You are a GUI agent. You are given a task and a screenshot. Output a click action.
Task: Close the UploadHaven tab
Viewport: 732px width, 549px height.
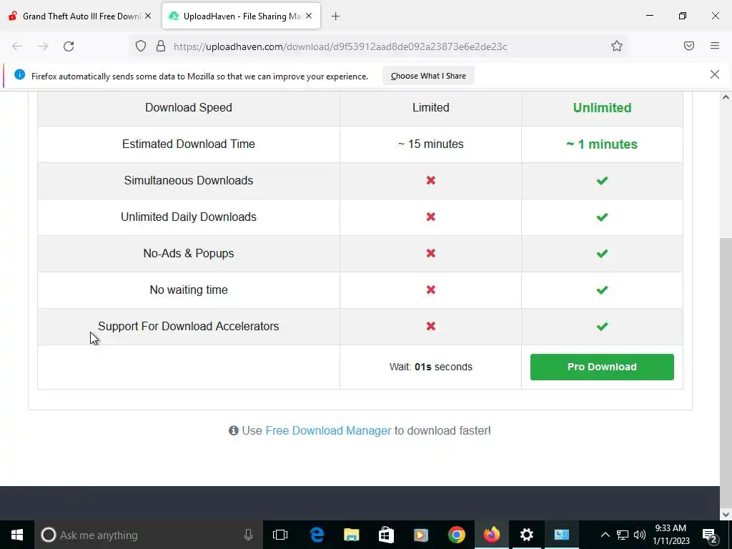[x=309, y=16]
